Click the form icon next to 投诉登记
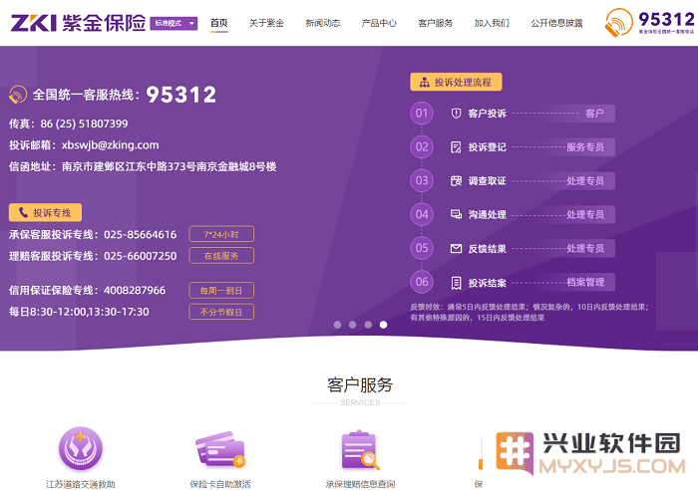The width and height of the screenshot is (698, 490). pos(456,147)
